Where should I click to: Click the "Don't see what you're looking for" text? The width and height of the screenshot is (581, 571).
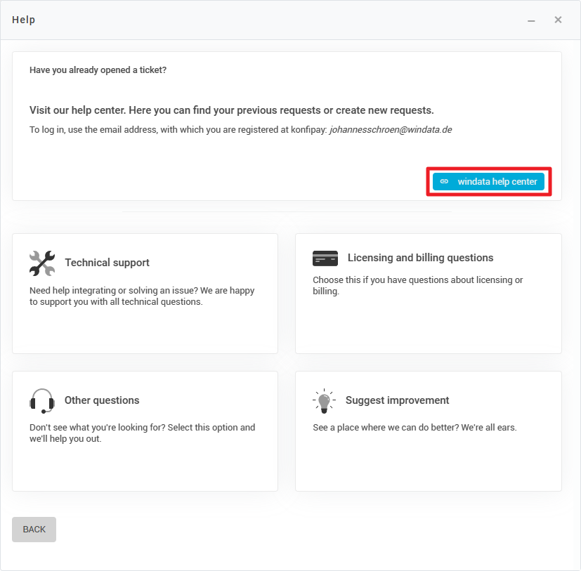[142, 433]
